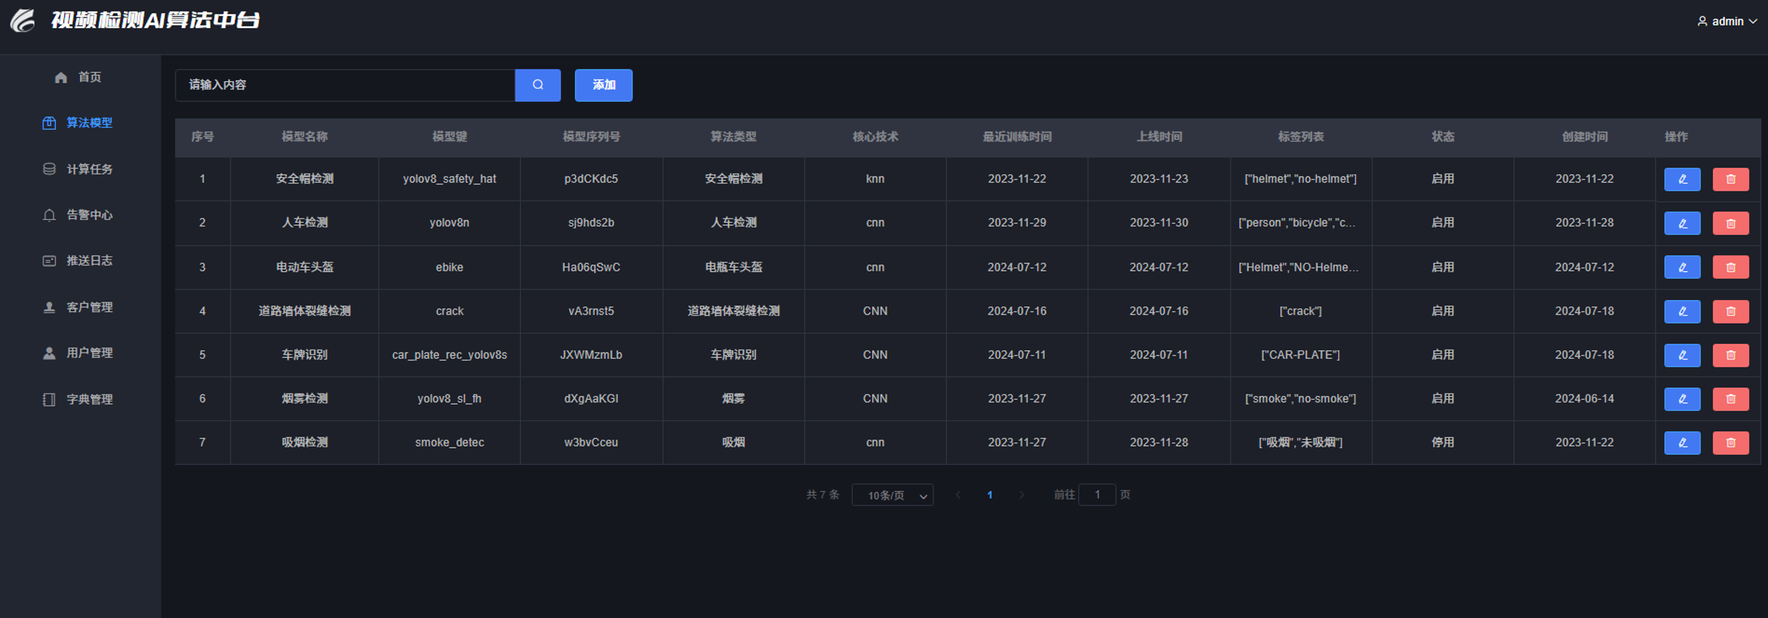Delete the 人车检测 model row

pos(1731,224)
